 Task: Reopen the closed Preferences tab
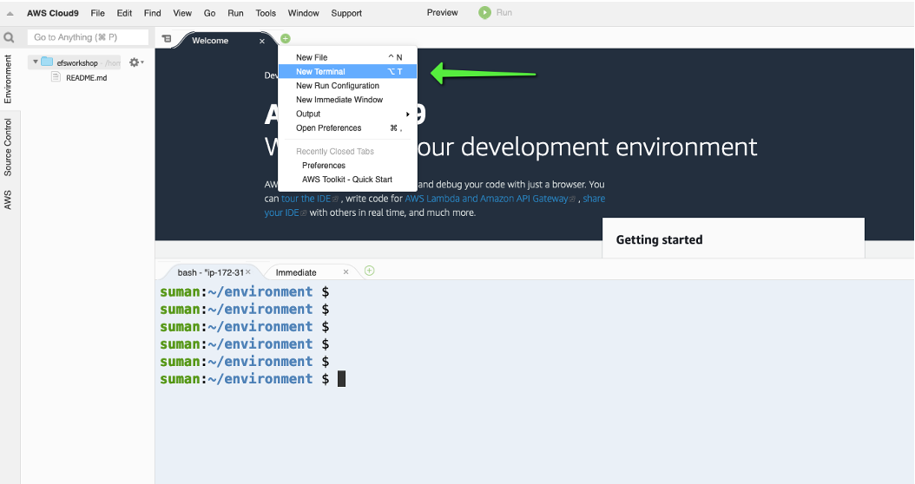(x=348, y=165)
